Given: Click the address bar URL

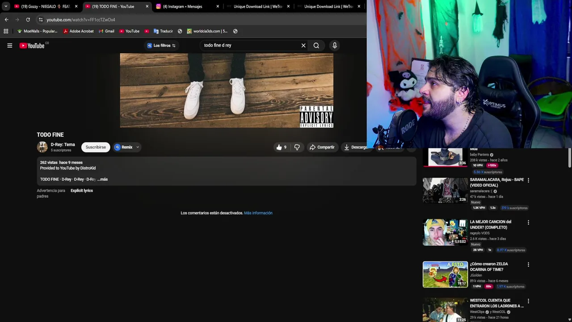Looking at the screenshot, I should 81,20.
